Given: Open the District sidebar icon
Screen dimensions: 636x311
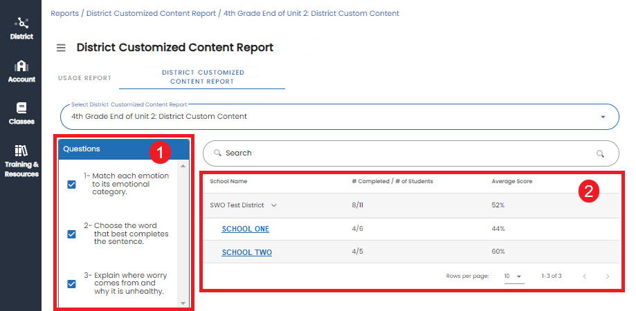Looking at the screenshot, I should click(x=21, y=28).
